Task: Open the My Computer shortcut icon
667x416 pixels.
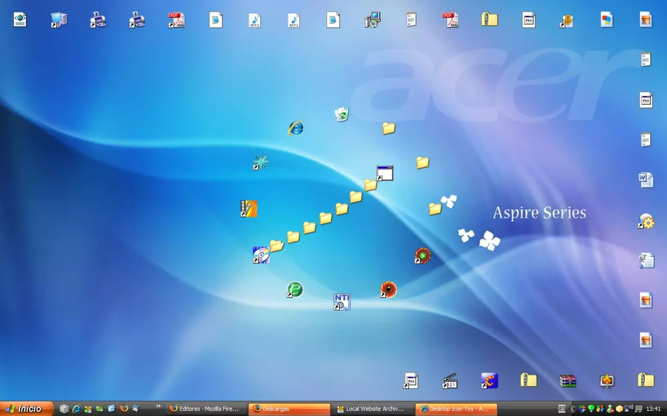Action: (59, 20)
